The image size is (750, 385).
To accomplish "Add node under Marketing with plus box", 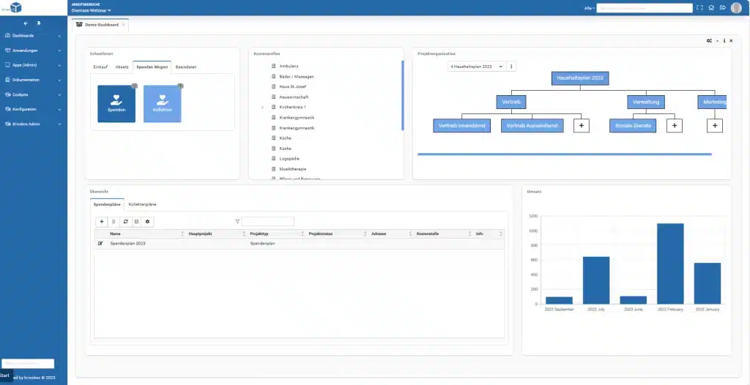I will coord(715,125).
